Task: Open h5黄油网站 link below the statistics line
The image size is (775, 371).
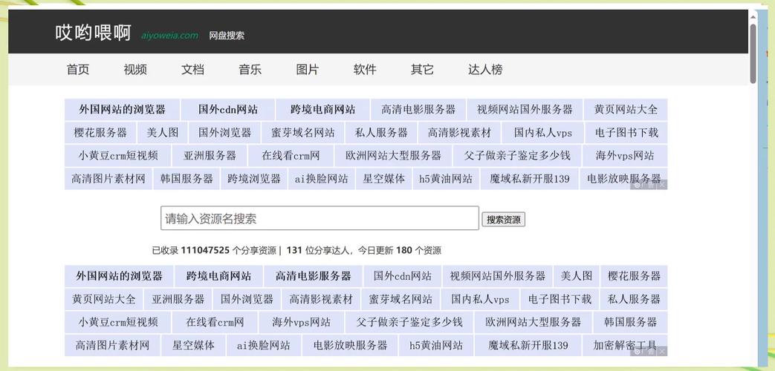Action: tap(436, 345)
